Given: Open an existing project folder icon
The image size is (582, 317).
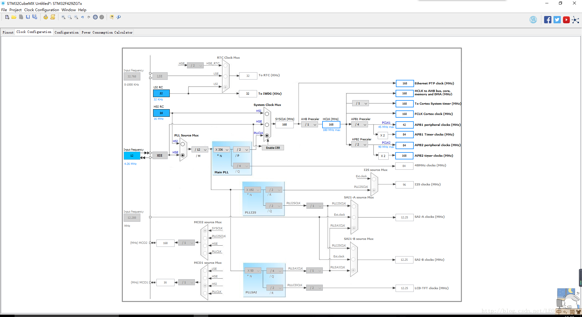Looking at the screenshot, I should 14,17.
